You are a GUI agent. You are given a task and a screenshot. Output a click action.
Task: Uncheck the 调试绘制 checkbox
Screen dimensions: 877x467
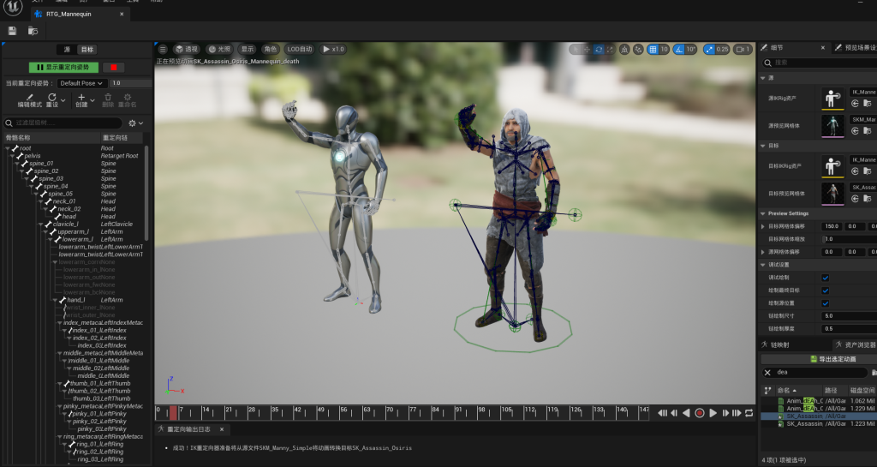(x=825, y=278)
